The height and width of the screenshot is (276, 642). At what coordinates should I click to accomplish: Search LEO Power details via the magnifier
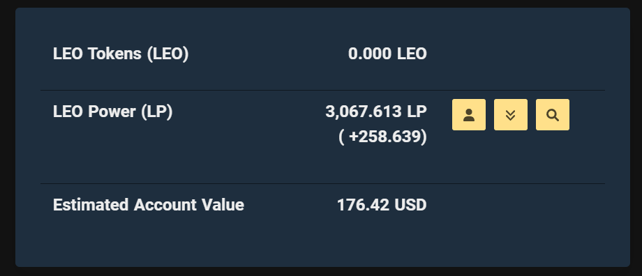[x=553, y=115]
